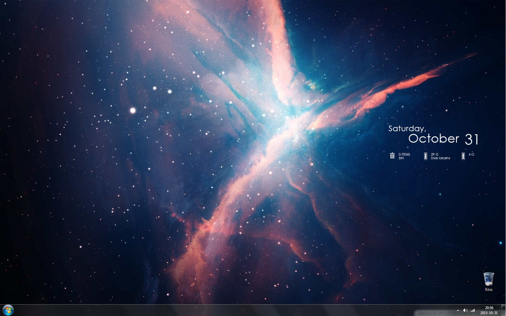The height and width of the screenshot is (316, 506).
Task: Click the 20:56 taskbar clock
Action: tap(489, 308)
